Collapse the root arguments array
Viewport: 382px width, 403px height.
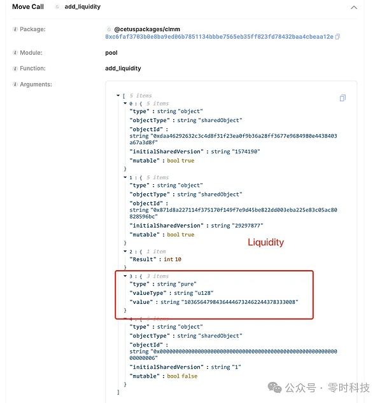pyautogui.click(x=118, y=95)
